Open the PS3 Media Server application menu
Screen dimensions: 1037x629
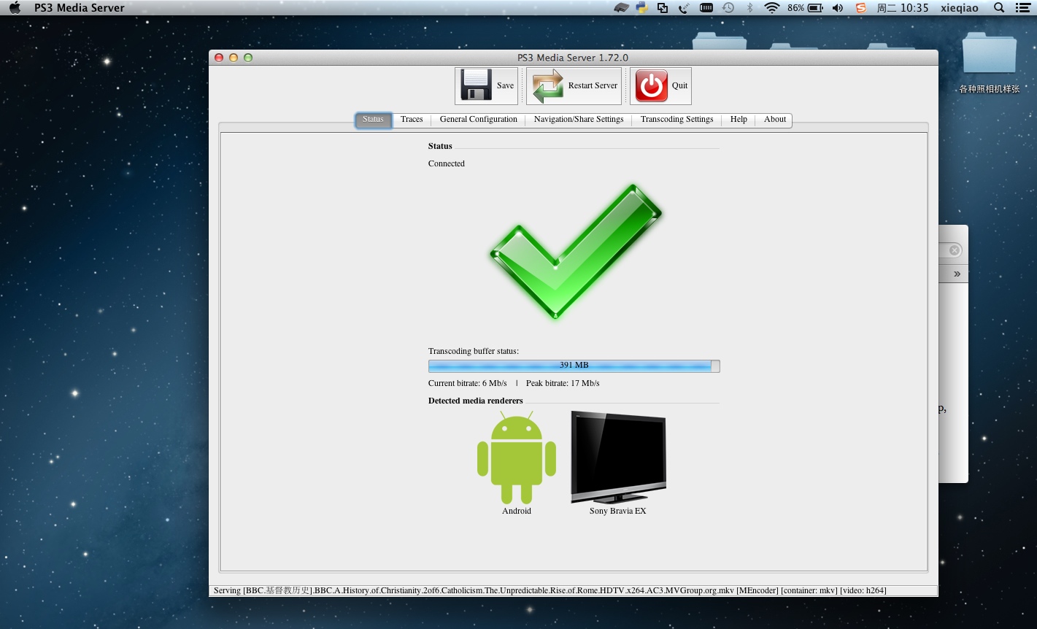[80, 8]
